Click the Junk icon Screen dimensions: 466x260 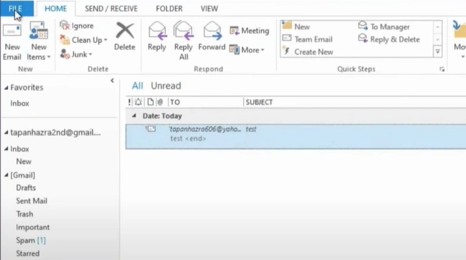tap(64, 54)
